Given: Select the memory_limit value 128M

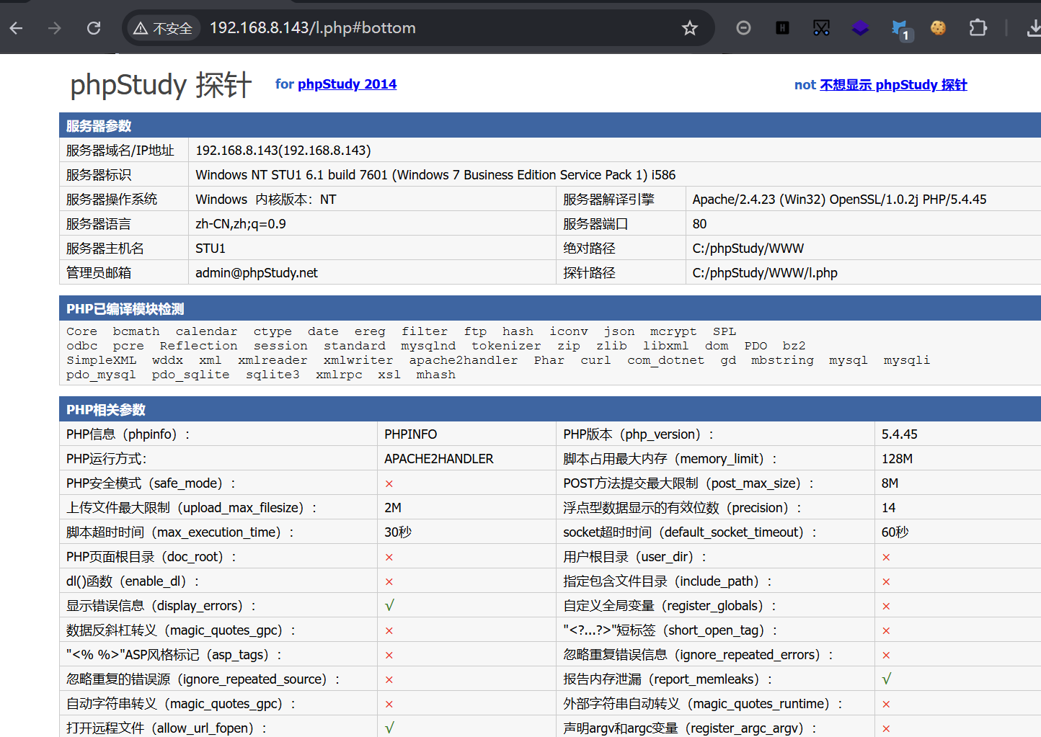Looking at the screenshot, I should (897, 459).
